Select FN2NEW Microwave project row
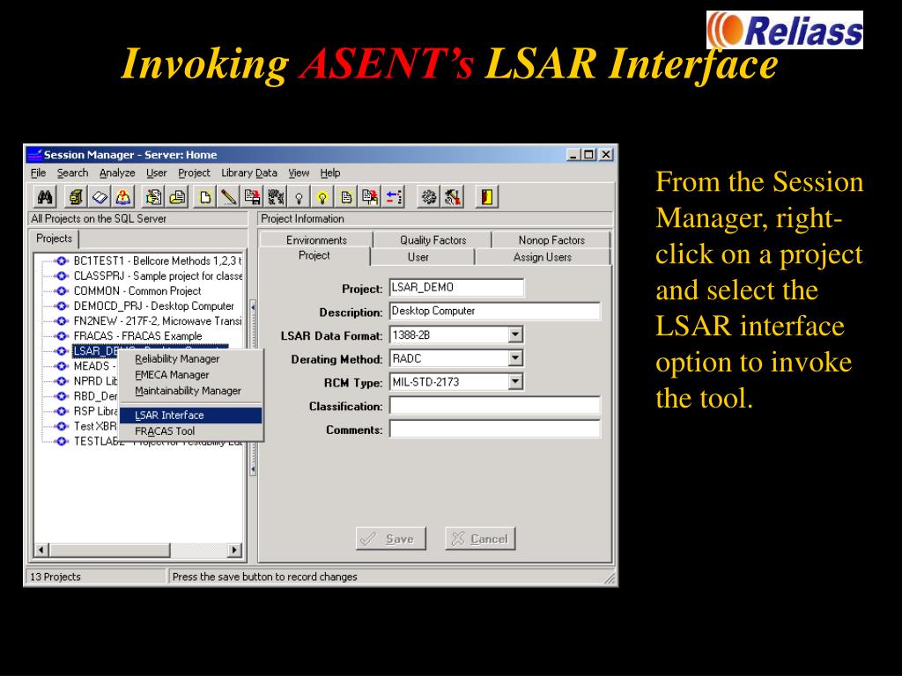The height and width of the screenshot is (676, 902). [158, 320]
